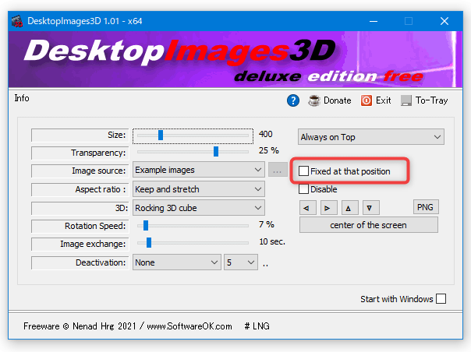The image size is (471, 352).
Task: Click the 3D: label
Action: tap(122, 208)
